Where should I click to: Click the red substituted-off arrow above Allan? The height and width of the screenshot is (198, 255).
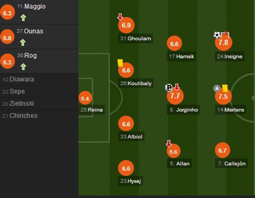169,144
